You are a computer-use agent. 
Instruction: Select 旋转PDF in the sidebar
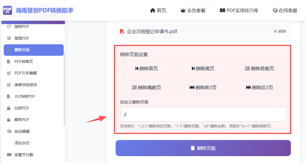point(34,26)
